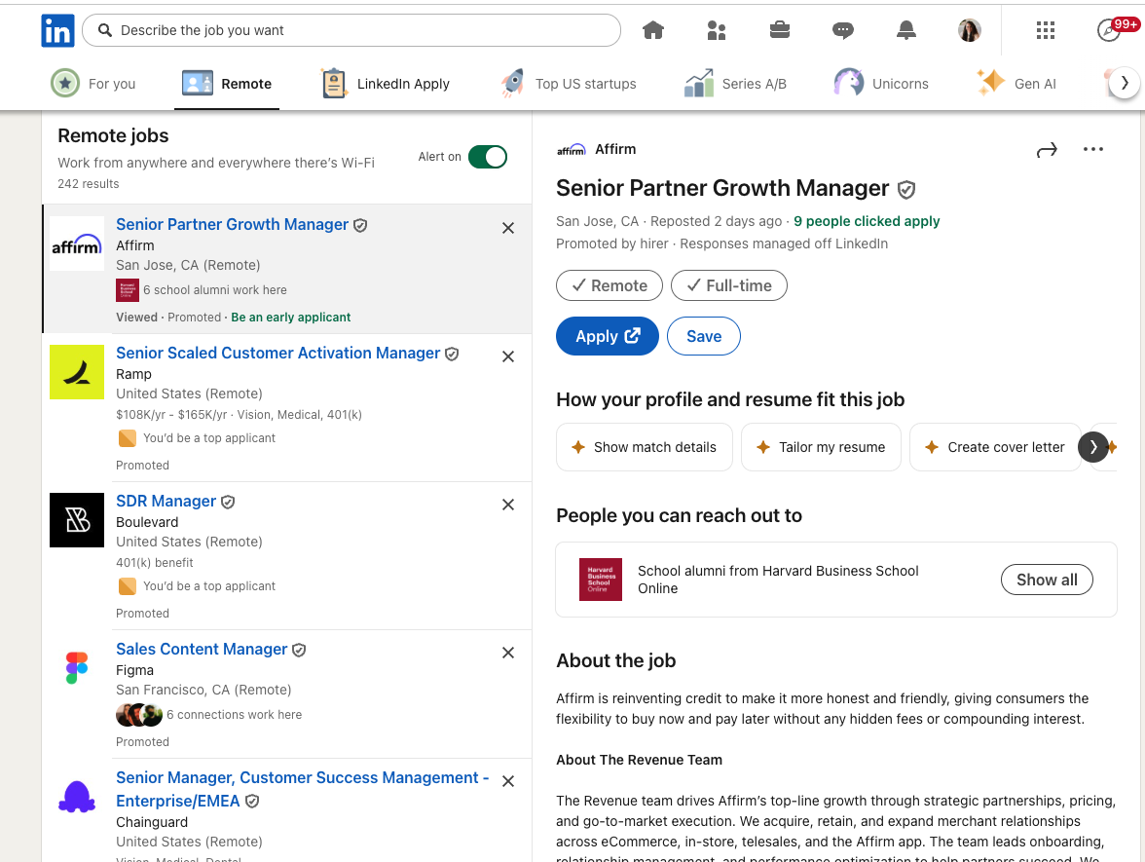
Task: Click the Affirm logo in job list
Action: [77, 244]
